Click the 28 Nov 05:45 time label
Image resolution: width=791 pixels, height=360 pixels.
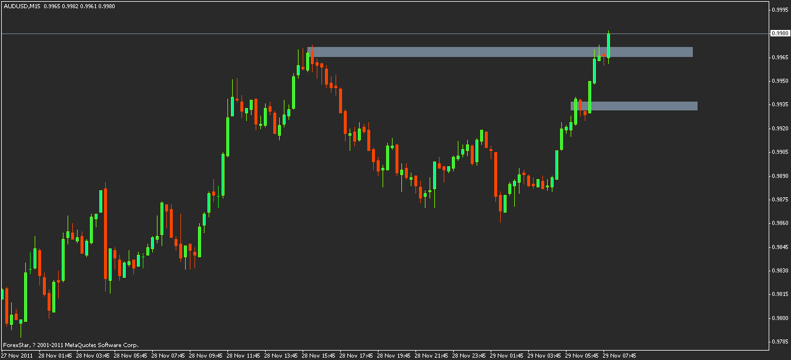130,355
